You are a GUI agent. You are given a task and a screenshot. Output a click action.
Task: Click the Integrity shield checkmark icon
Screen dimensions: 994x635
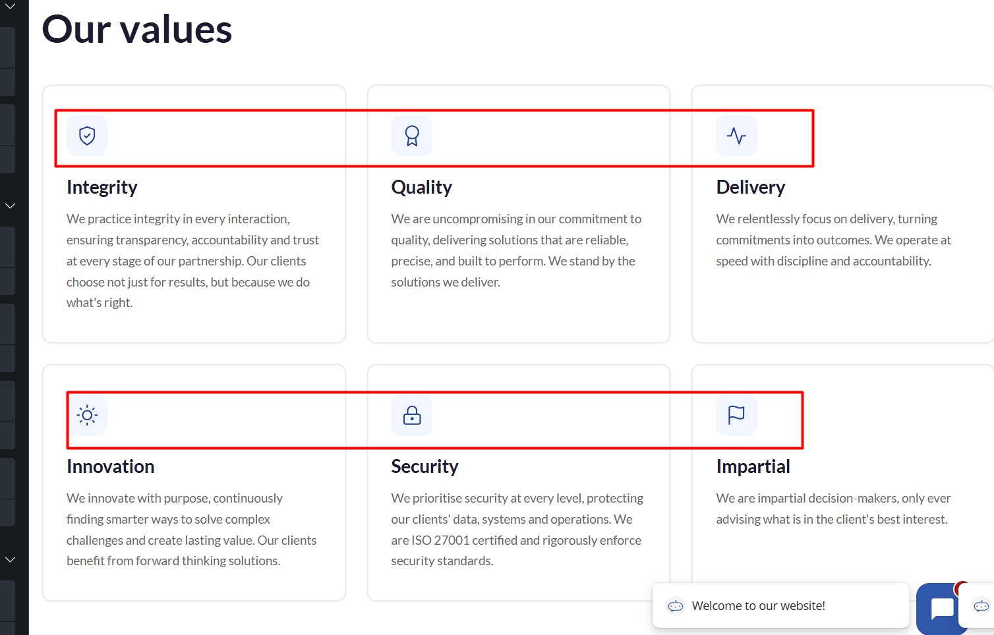tap(87, 136)
